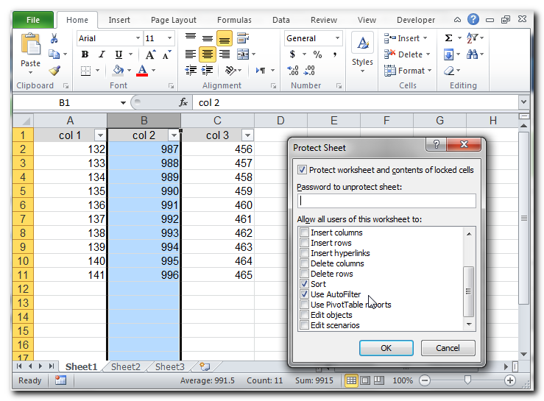Click the password to unprotect sheet field

click(386, 201)
